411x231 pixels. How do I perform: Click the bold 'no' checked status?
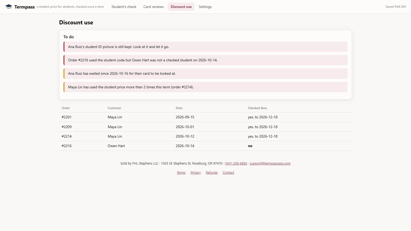(x=250, y=146)
